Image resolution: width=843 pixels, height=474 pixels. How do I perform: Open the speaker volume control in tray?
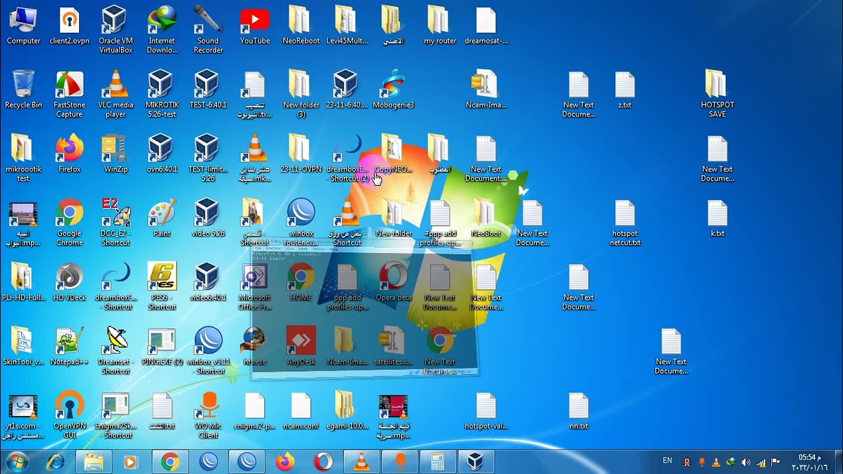click(746, 462)
